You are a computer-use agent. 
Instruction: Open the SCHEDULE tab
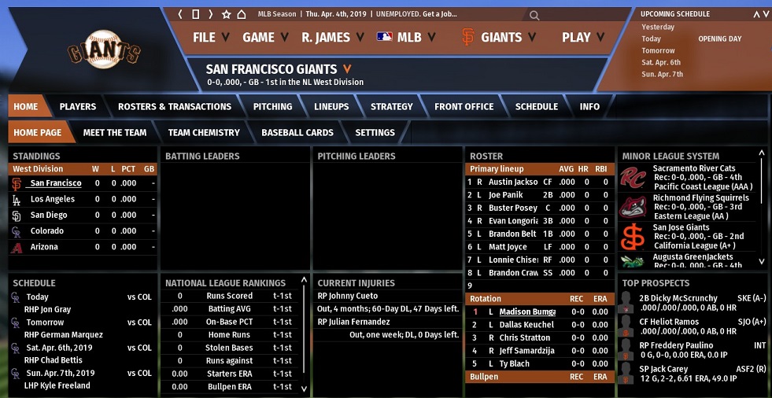[x=537, y=106]
